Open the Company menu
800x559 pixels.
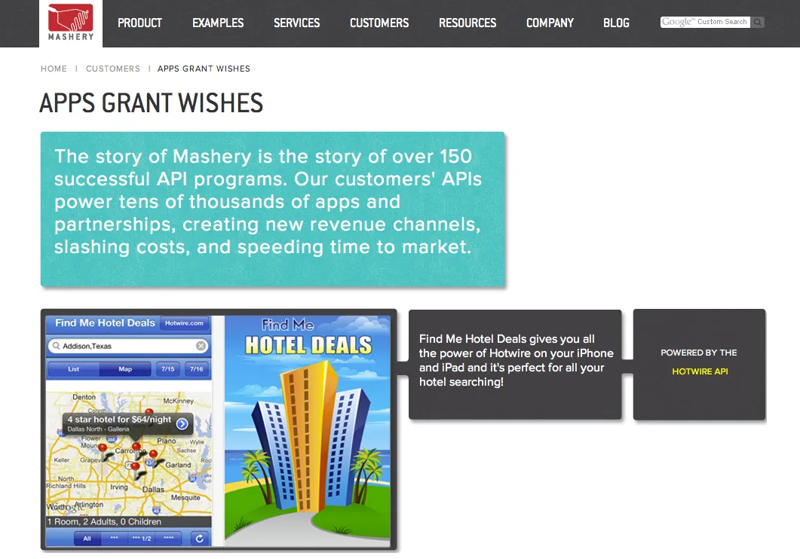tap(550, 23)
